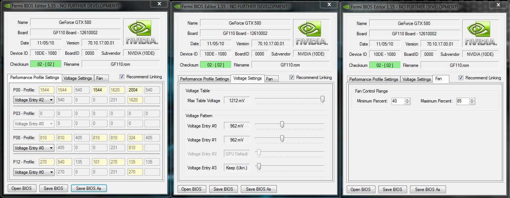Click Name field GeForce GTX 580 in Fan window

(414, 23)
